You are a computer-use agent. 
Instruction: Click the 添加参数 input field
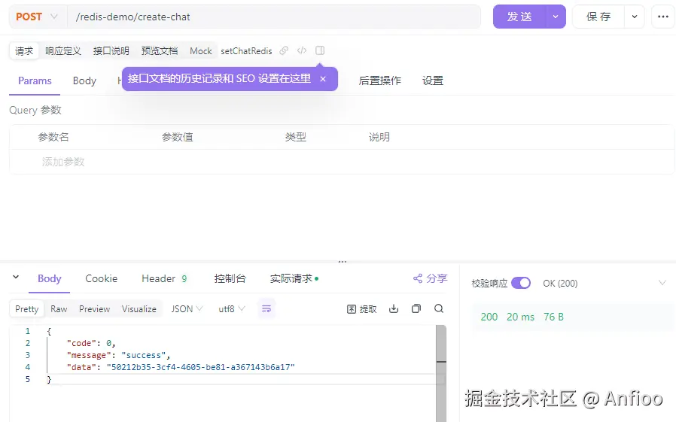pyautogui.click(x=63, y=162)
